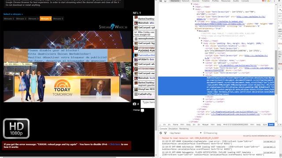Expand the div position:relative node
The width and height of the screenshot is (282, 158).
pyautogui.click(x=204, y=46)
